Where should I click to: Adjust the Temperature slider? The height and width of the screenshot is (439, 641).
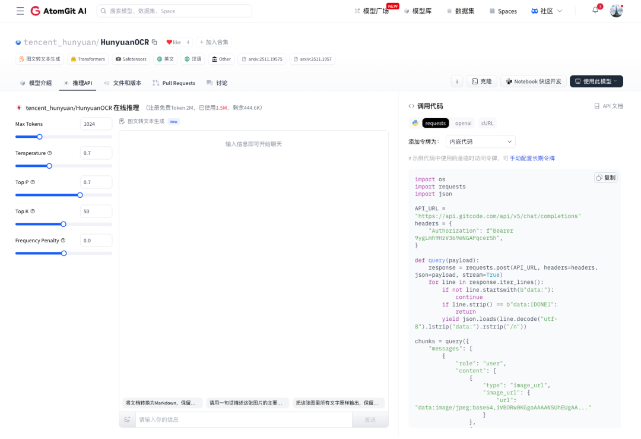tap(49, 166)
